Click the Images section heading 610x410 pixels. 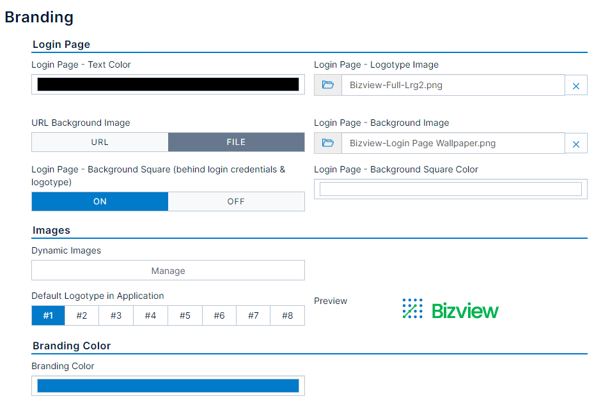[51, 231]
